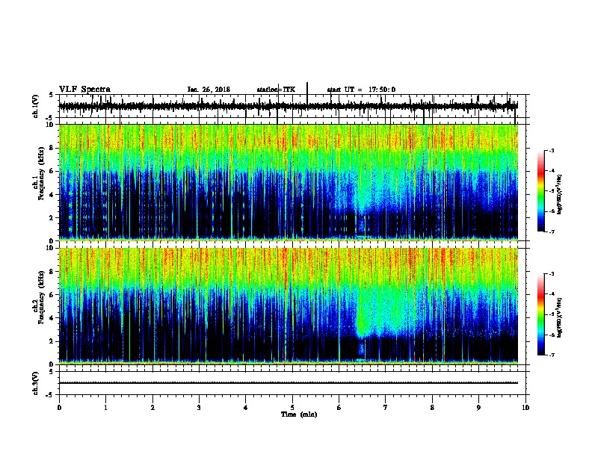The image size is (592, 457).
Task: Click the 'station=ITK' label
Action: pyautogui.click(x=276, y=90)
